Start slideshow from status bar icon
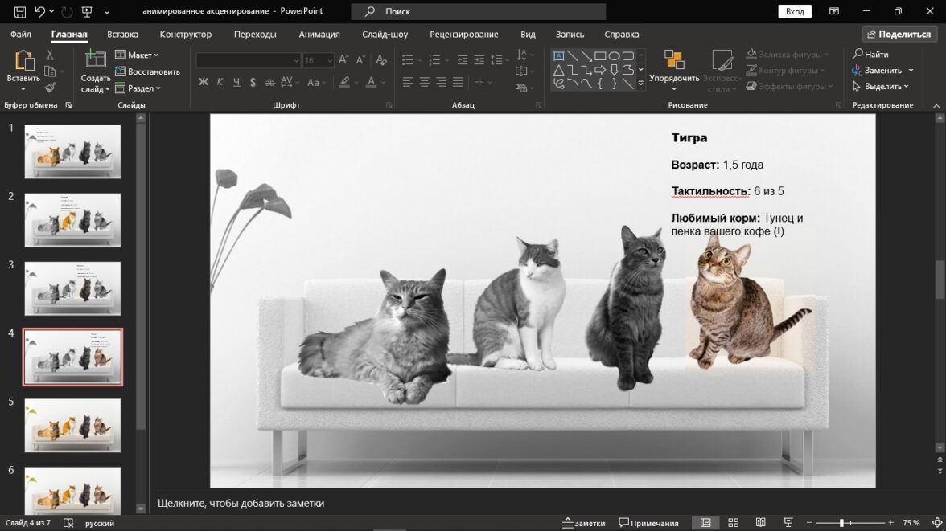Image resolution: width=946 pixels, height=531 pixels. [x=788, y=523]
